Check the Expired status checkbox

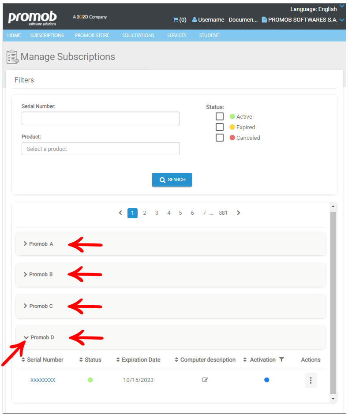(219, 127)
